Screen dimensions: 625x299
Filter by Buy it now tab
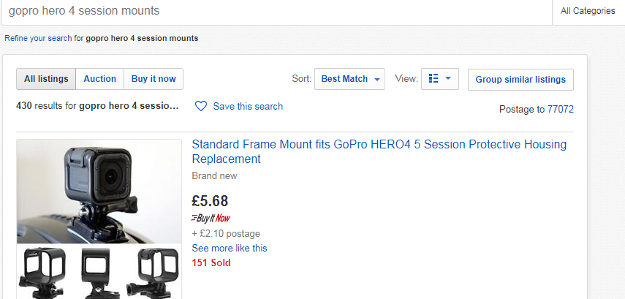154,79
